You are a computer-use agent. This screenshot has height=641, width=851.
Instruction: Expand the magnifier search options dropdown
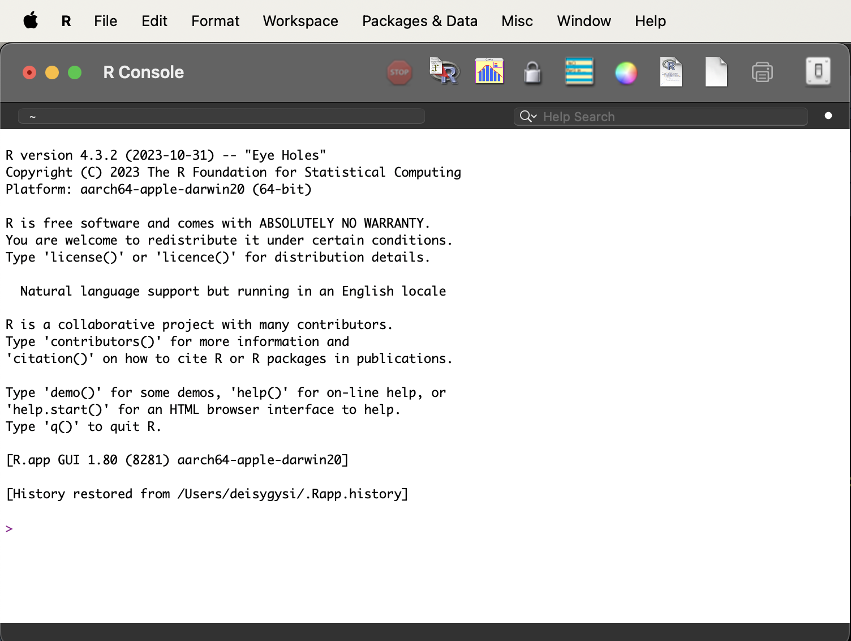[x=528, y=117]
